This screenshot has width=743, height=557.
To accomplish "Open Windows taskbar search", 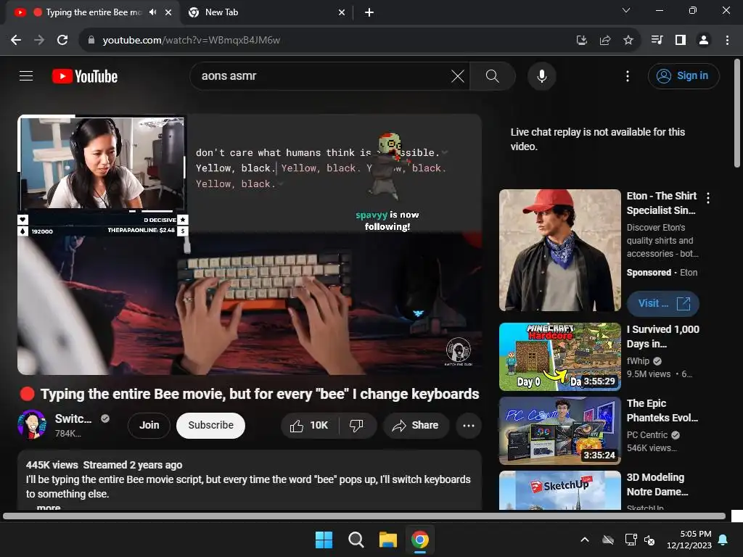I will (356, 540).
